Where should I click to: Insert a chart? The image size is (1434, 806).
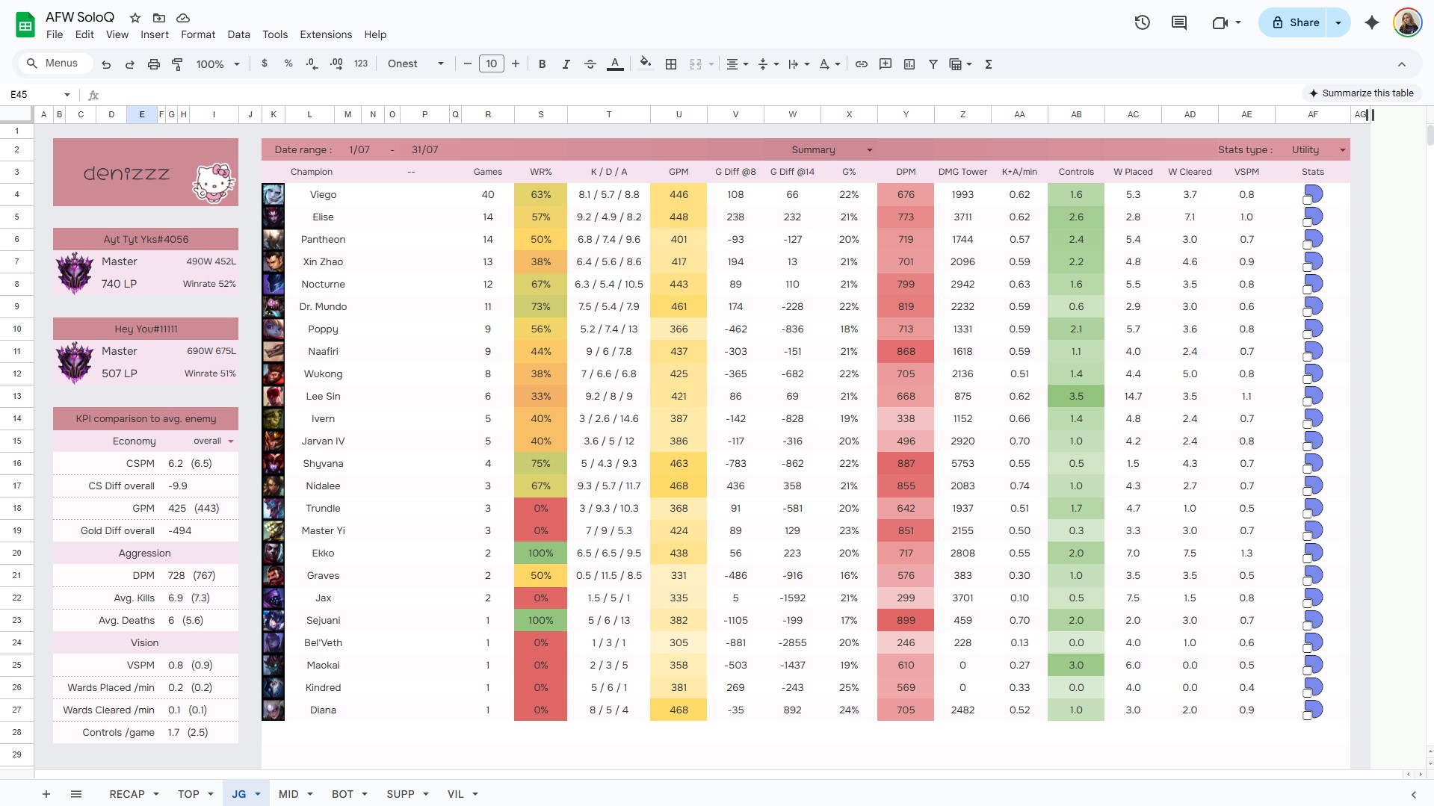click(909, 64)
